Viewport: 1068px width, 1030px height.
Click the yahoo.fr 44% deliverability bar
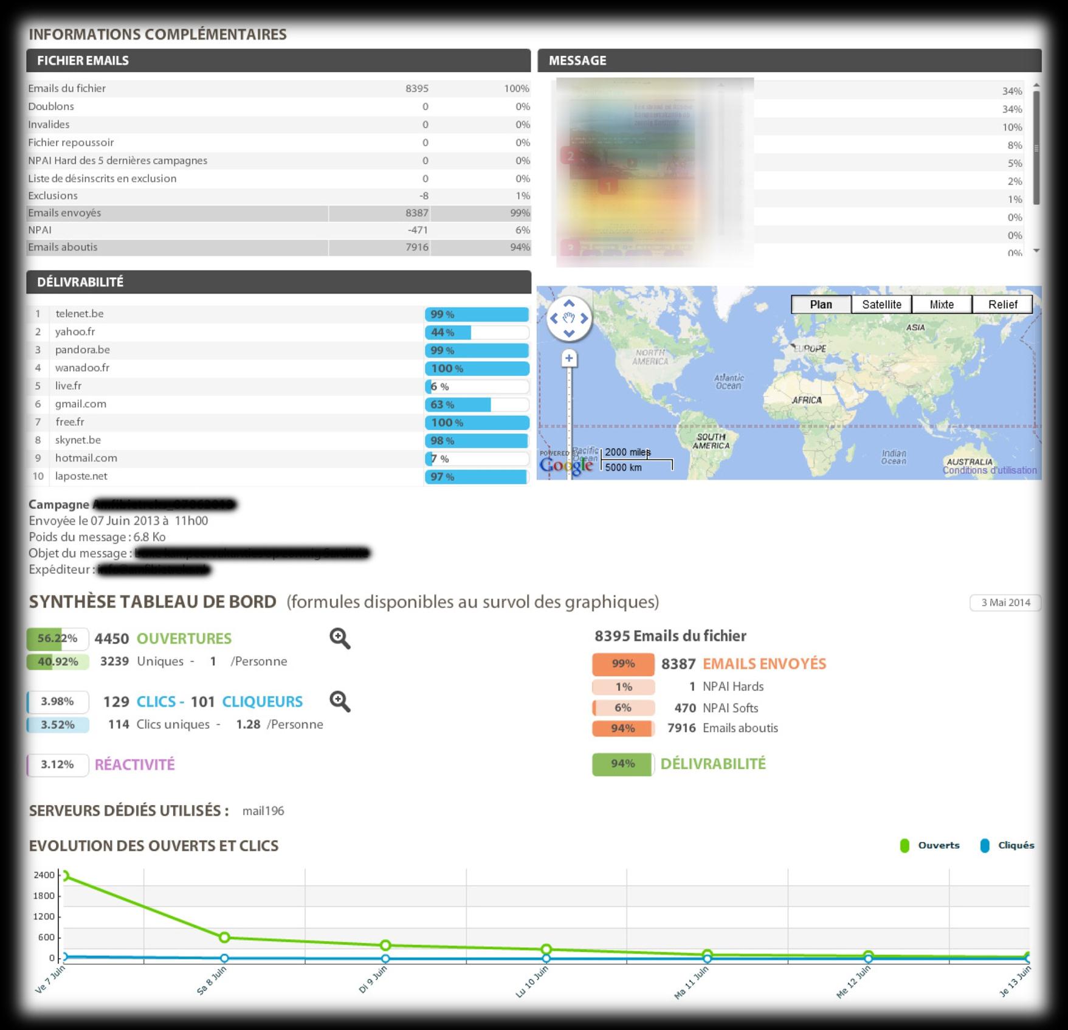point(477,333)
